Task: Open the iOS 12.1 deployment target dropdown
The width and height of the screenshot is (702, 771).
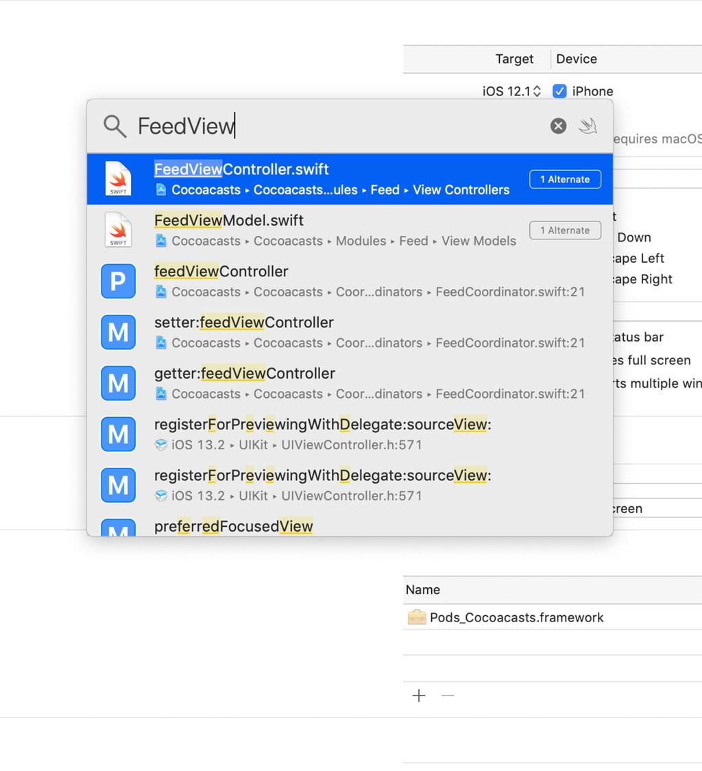Action: pos(511,91)
